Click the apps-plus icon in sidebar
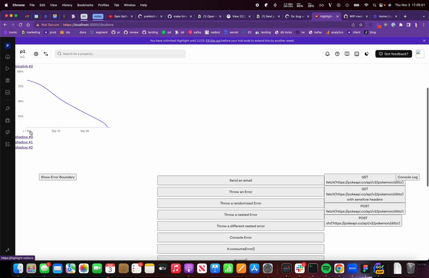This screenshot has height=278, width=429. 8,144
